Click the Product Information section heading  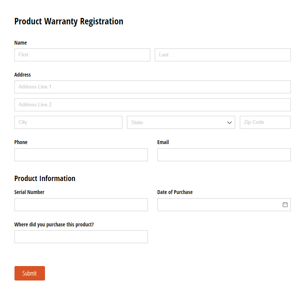(45, 178)
